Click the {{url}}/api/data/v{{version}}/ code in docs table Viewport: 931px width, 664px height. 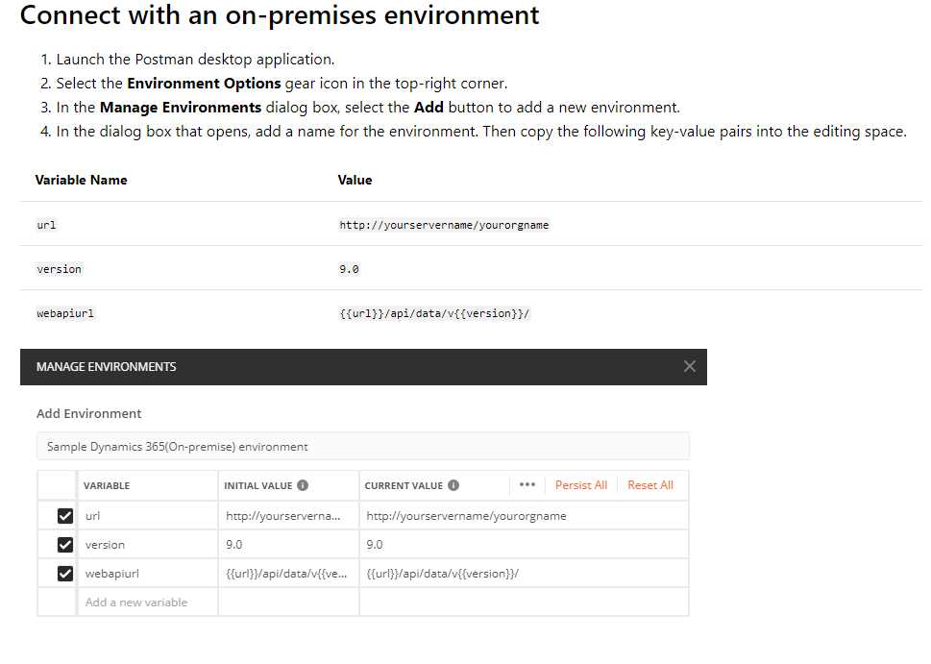(x=434, y=313)
